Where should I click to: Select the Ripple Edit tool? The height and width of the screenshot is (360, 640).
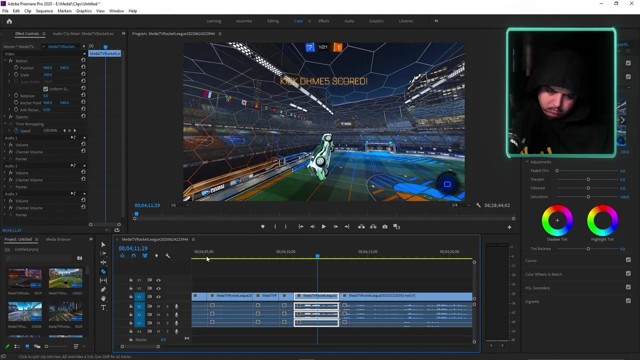tap(103, 262)
